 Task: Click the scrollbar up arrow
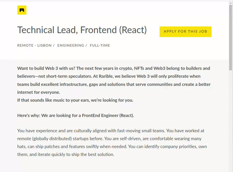coord(231,3)
